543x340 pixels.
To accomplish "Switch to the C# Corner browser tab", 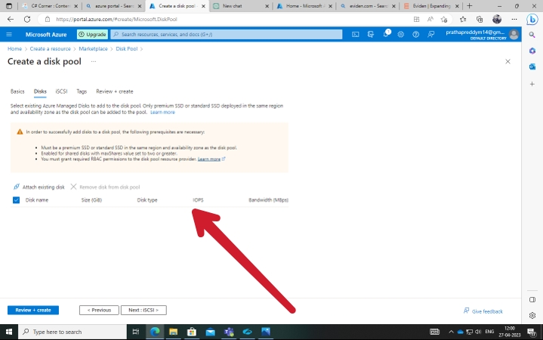I will pos(51,6).
